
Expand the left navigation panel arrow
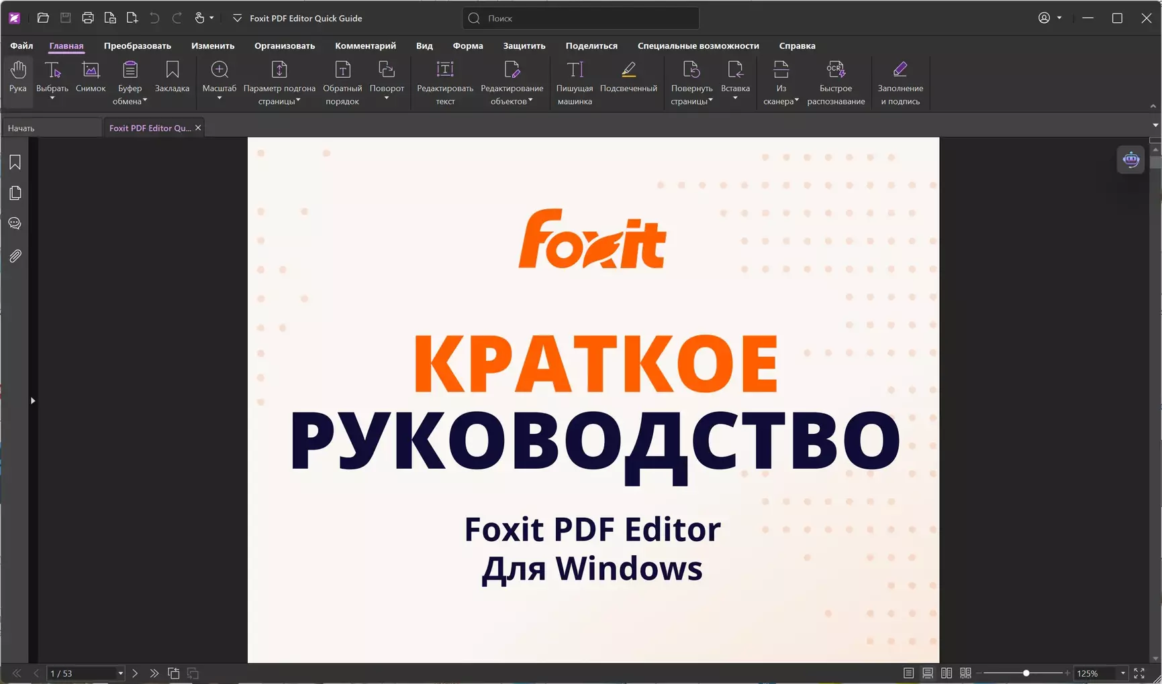(x=33, y=401)
